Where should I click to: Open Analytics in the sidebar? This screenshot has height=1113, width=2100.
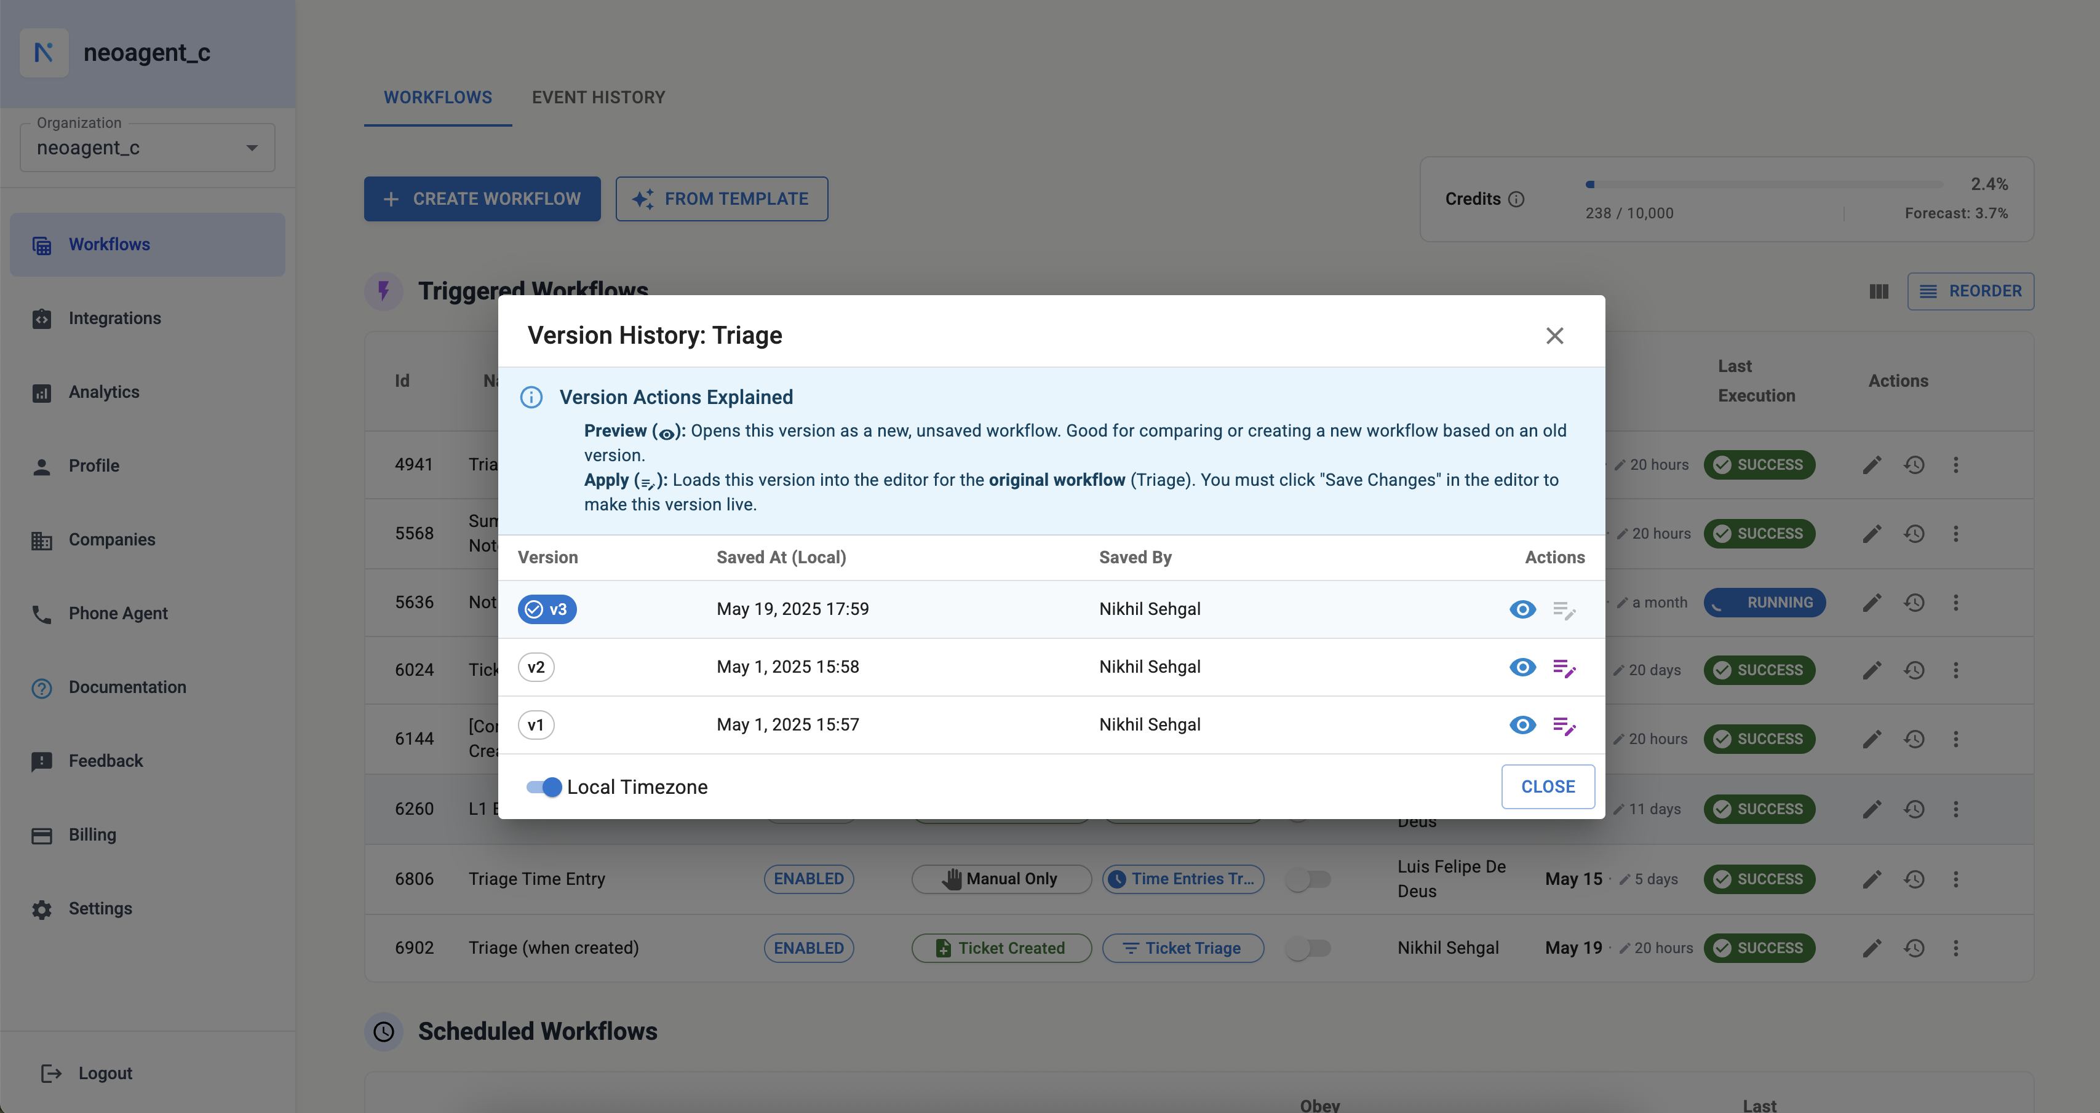click(x=103, y=392)
